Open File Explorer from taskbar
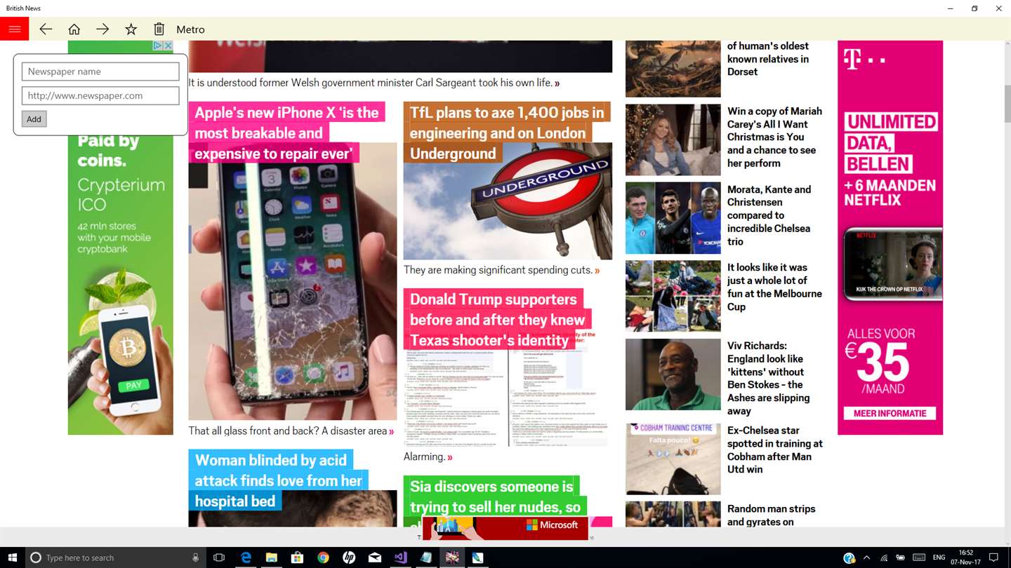The width and height of the screenshot is (1011, 568). coord(272,557)
